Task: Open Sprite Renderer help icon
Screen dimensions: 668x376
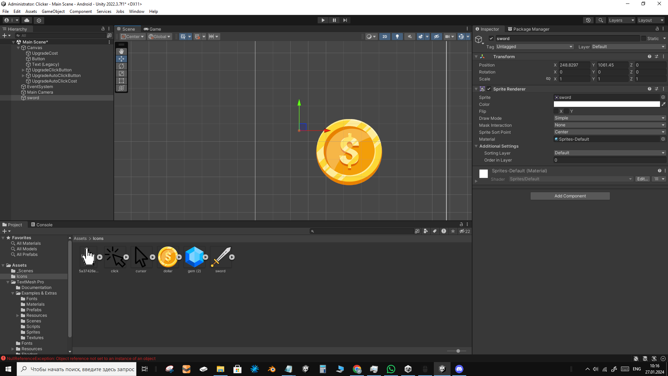Action: (x=649, y=89)
